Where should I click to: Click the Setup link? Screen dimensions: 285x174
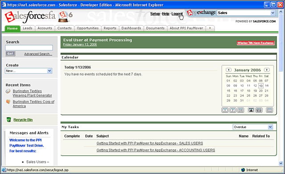pos(155,14)
